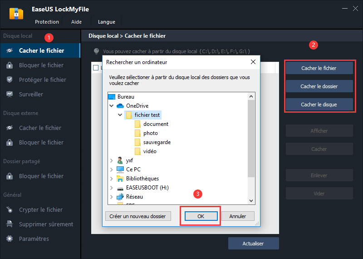Expand the Ce PC node
The width and height of the screenshot is (363, 259).
(111, 169)
